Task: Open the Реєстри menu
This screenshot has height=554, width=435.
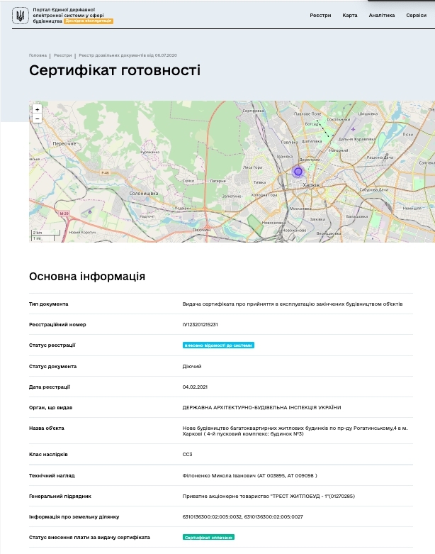Action: click(320, 15)
